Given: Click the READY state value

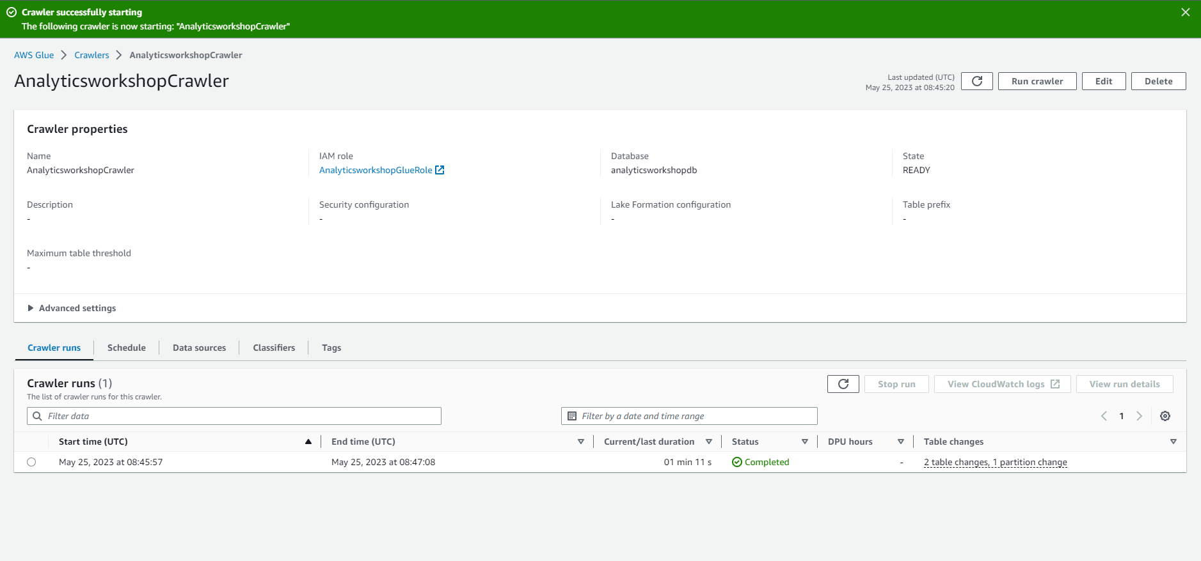Looking at the screenshot, I should [x=916, y=170].
